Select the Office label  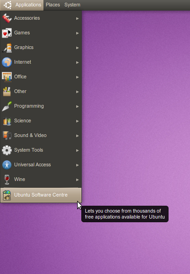pos(21,77)
